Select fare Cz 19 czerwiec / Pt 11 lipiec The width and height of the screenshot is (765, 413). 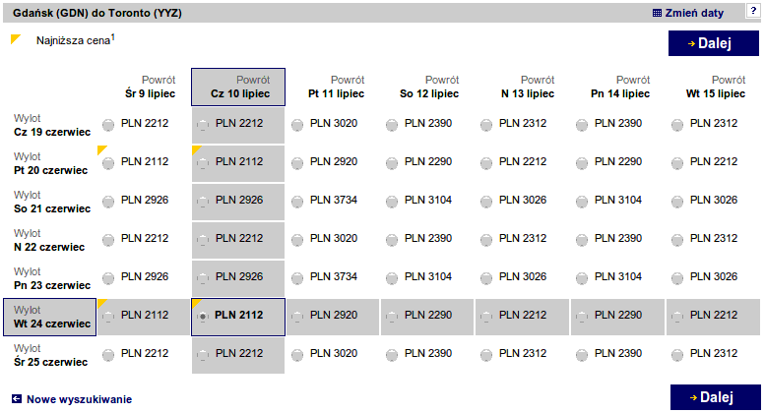point(297,125)
